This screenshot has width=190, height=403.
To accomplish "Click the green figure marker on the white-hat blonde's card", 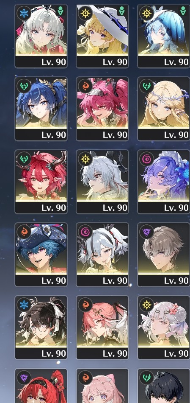I will 122,11.
